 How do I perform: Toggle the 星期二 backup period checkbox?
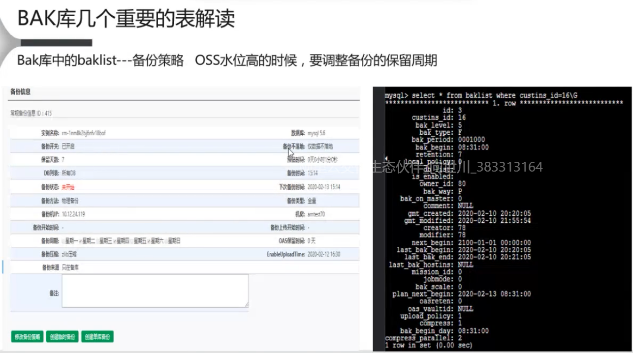click(81, 241)
